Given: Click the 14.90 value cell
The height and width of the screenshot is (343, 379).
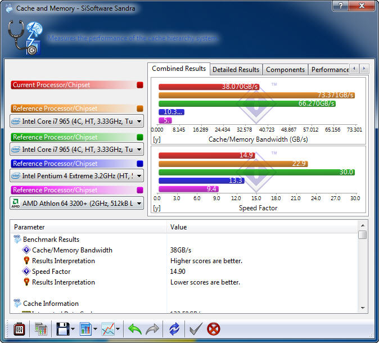Looking at the screenshot, I should pos(178,271).
